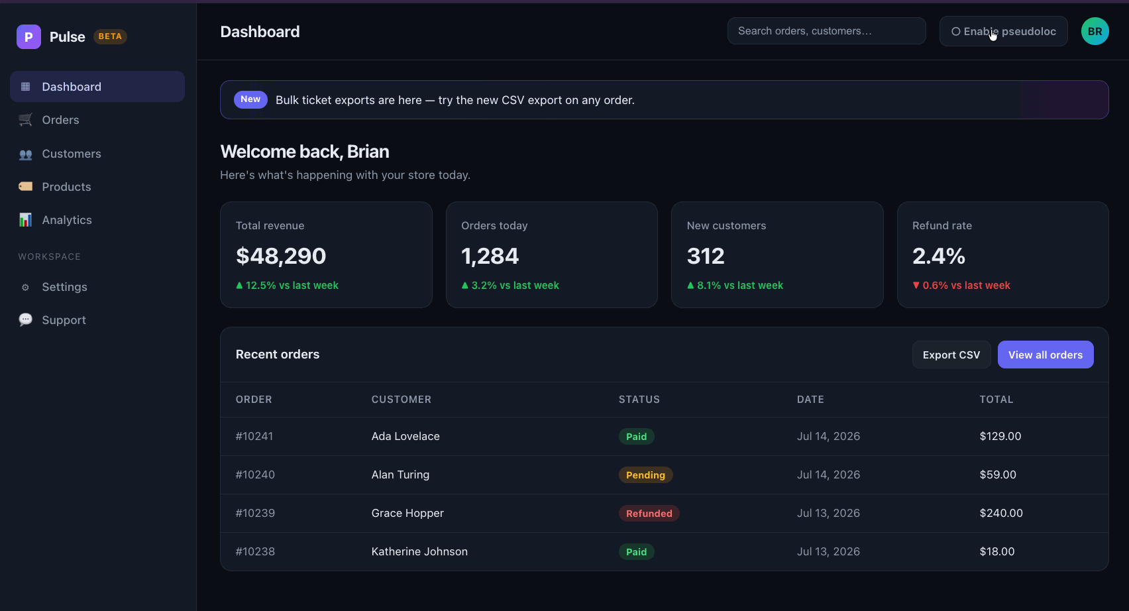Click customer Katherine Johnson
This screenshot has width=1129, height=611.
pos(419,551)
